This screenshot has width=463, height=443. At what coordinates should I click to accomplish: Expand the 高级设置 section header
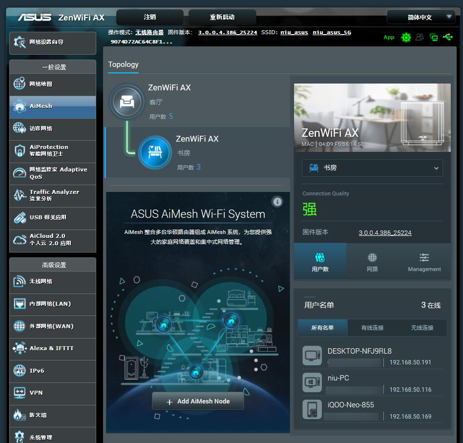pyautogui.click(x=52, y=264)
